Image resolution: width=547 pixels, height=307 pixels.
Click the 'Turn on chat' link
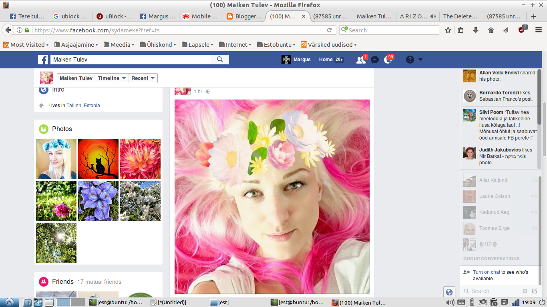pos(487,272)
